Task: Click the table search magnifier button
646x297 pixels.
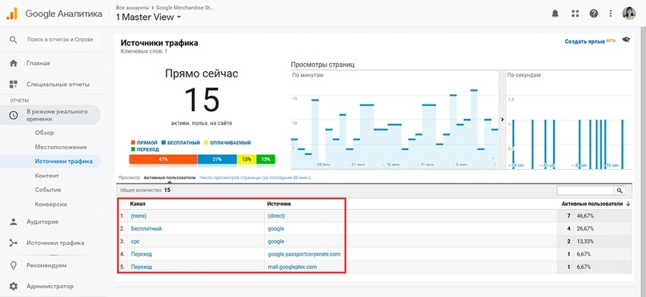Action: [620, 190]
